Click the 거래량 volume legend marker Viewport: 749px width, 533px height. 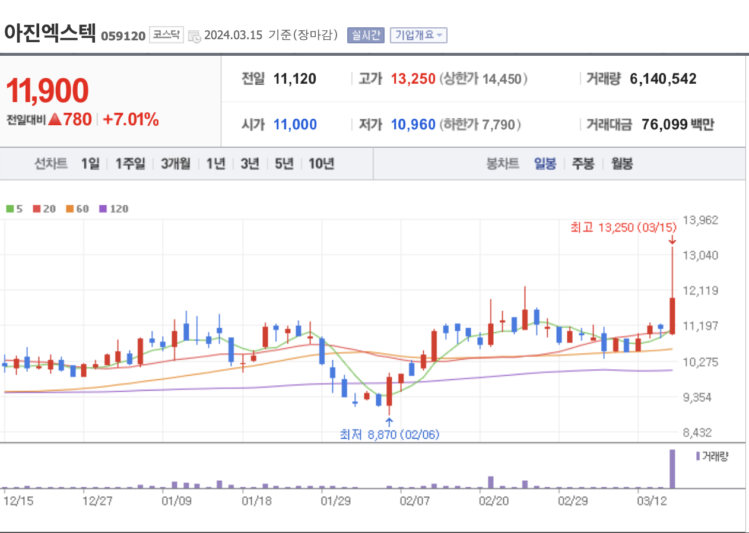tap(712, 456)
